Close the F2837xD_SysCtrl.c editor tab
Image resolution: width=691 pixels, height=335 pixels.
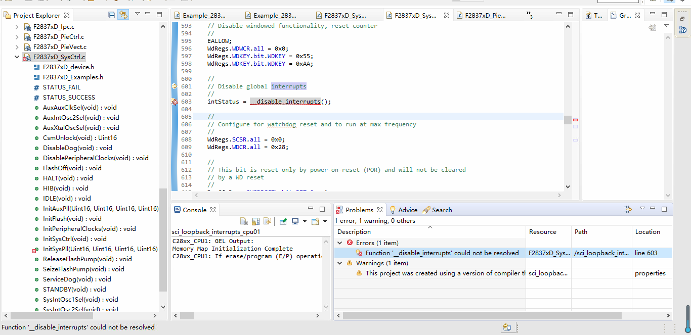click(447, 16)
